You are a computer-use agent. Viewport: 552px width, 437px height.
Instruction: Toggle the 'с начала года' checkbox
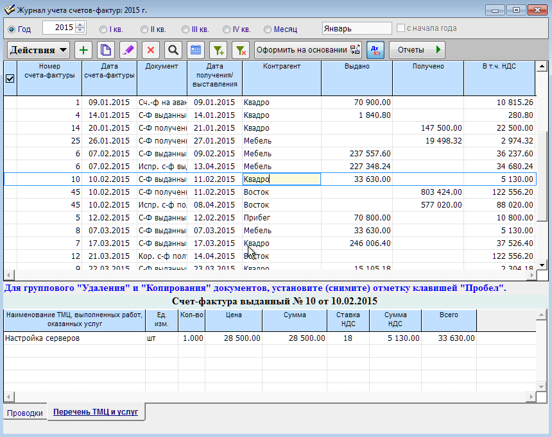click(401, 28)
